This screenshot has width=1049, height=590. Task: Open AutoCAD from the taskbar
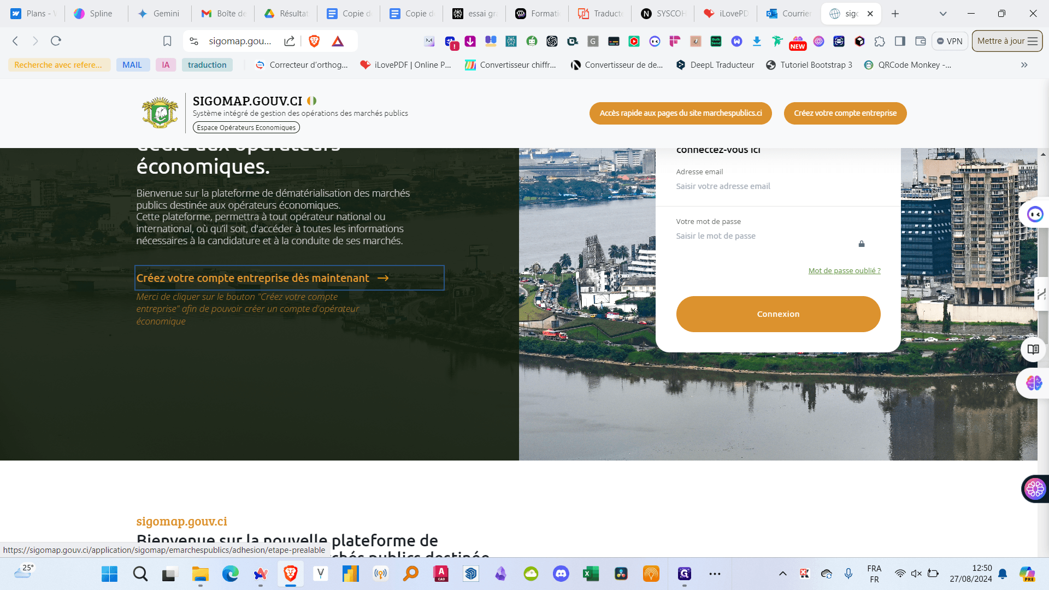[x=441, y=574]
